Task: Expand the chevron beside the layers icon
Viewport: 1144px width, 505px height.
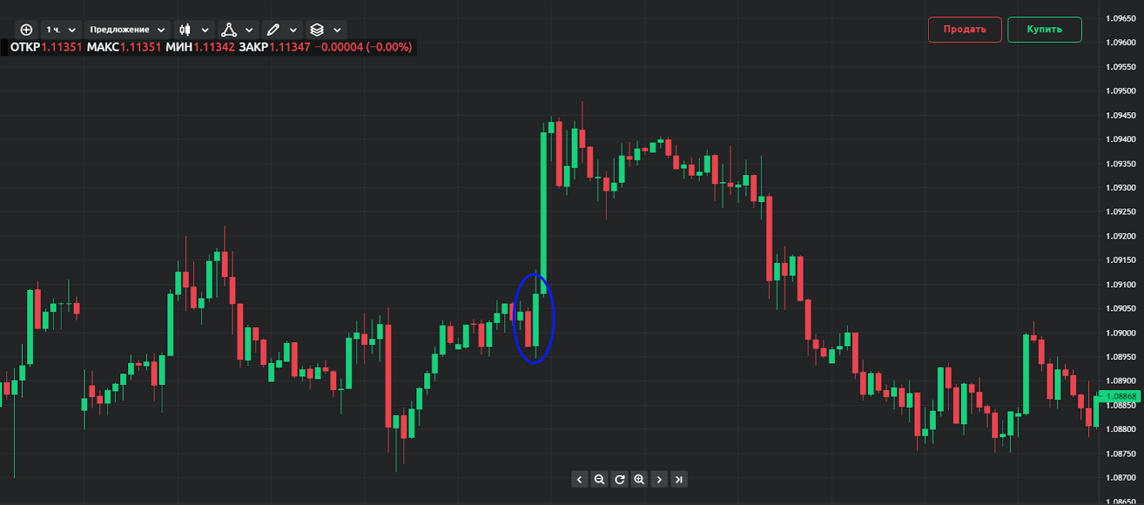Action: point(337,30)
